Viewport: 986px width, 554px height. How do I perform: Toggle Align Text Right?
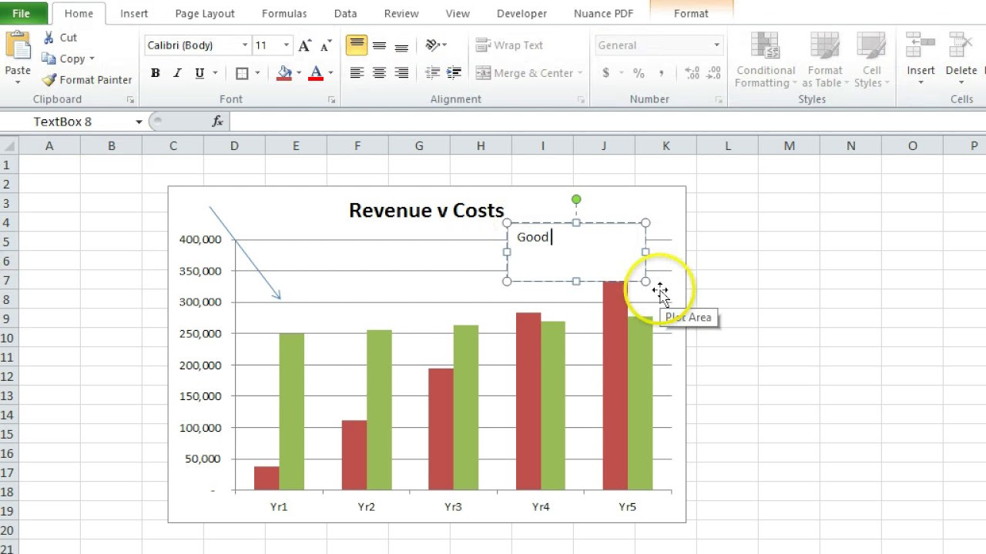401,73
